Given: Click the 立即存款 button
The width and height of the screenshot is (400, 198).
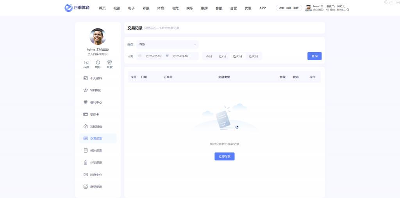Looking at the screenshot, I should pyautogui.click(x=224, y=156).
